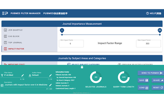
Task: Click the EP logo icon in header
Action: 5,13
